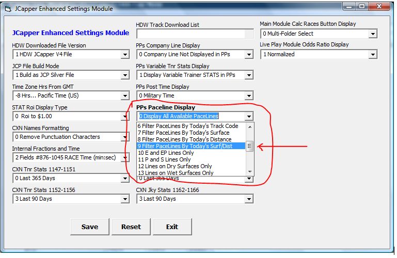This screenshot has width=397, height=258.
Task: Click the 1 HDW JCapper V4 File value
Action: [44, 54]
